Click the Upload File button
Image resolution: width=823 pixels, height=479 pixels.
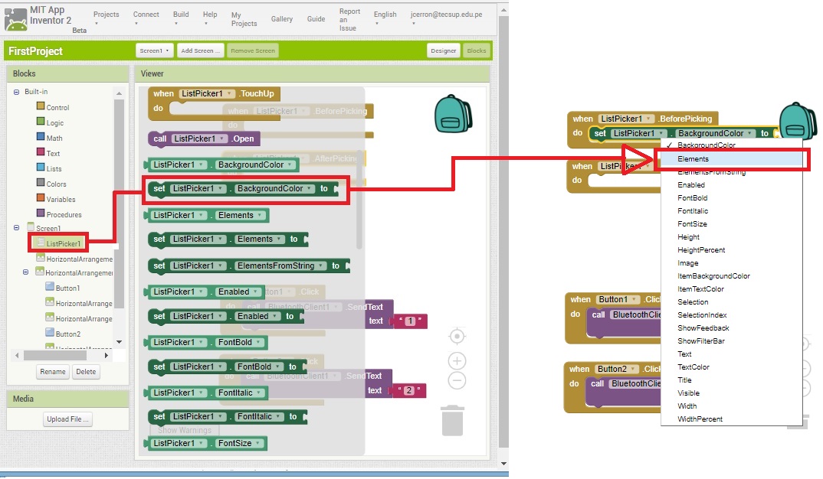click(68, 419)
